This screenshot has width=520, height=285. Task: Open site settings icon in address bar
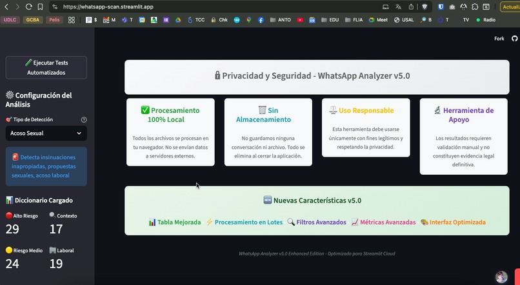[x=55, y=6]
